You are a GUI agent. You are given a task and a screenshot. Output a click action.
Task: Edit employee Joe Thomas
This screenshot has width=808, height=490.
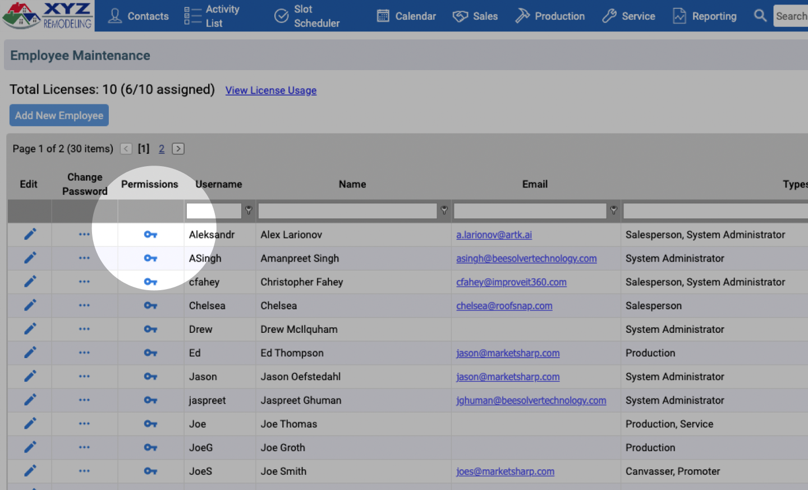tap(30, 424)
